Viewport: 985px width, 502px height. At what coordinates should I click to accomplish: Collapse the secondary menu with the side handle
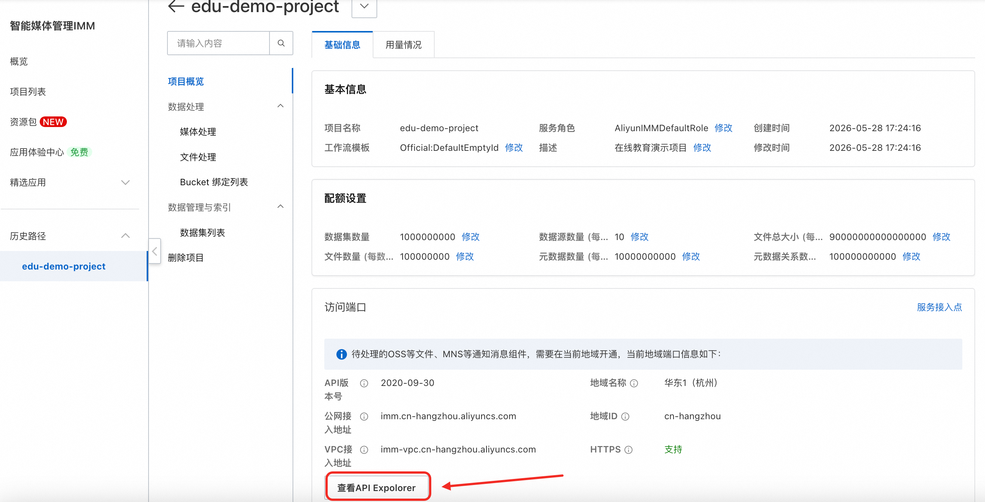coord(155,251)
